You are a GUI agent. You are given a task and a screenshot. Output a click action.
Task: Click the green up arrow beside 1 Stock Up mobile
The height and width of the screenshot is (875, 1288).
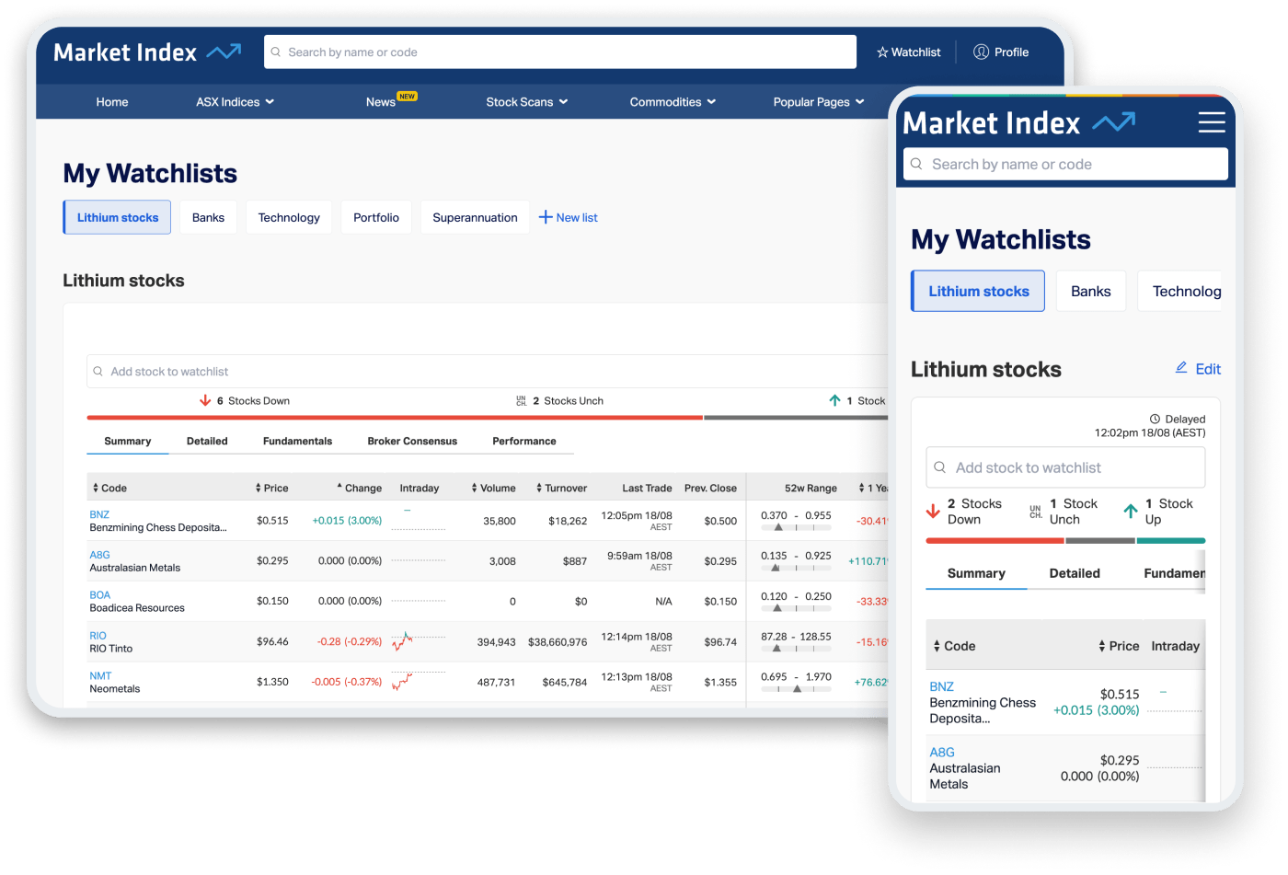click(x=1131, y=511)
